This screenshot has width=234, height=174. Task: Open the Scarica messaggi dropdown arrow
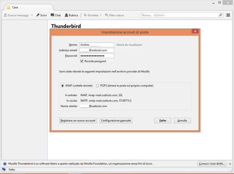click(x=32, y=15)
